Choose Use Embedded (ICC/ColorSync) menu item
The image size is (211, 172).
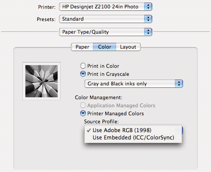tap(133, 138)
